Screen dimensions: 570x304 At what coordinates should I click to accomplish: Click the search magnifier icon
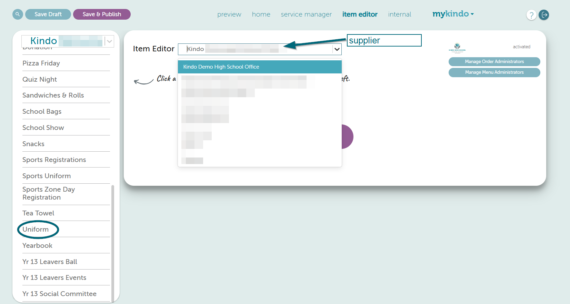pos(18,14)
